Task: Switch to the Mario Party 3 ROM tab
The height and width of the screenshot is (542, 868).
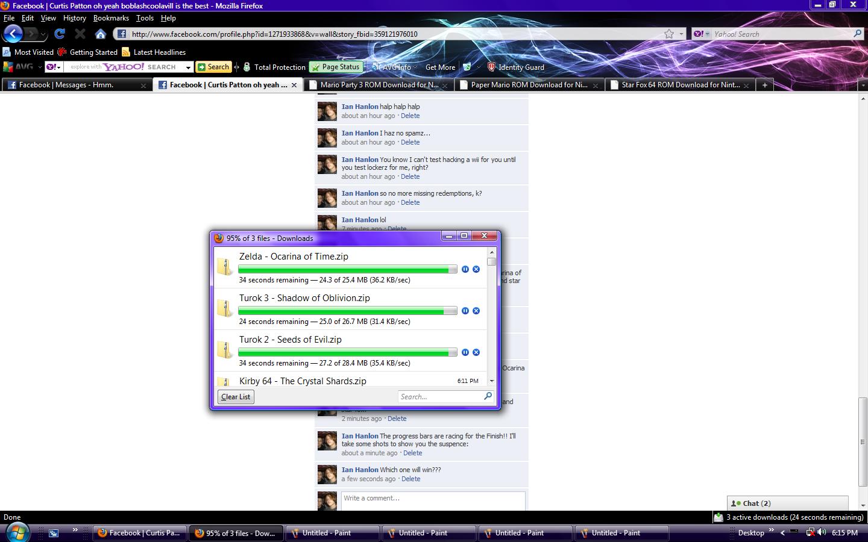Action: click(x=379, y=85)
